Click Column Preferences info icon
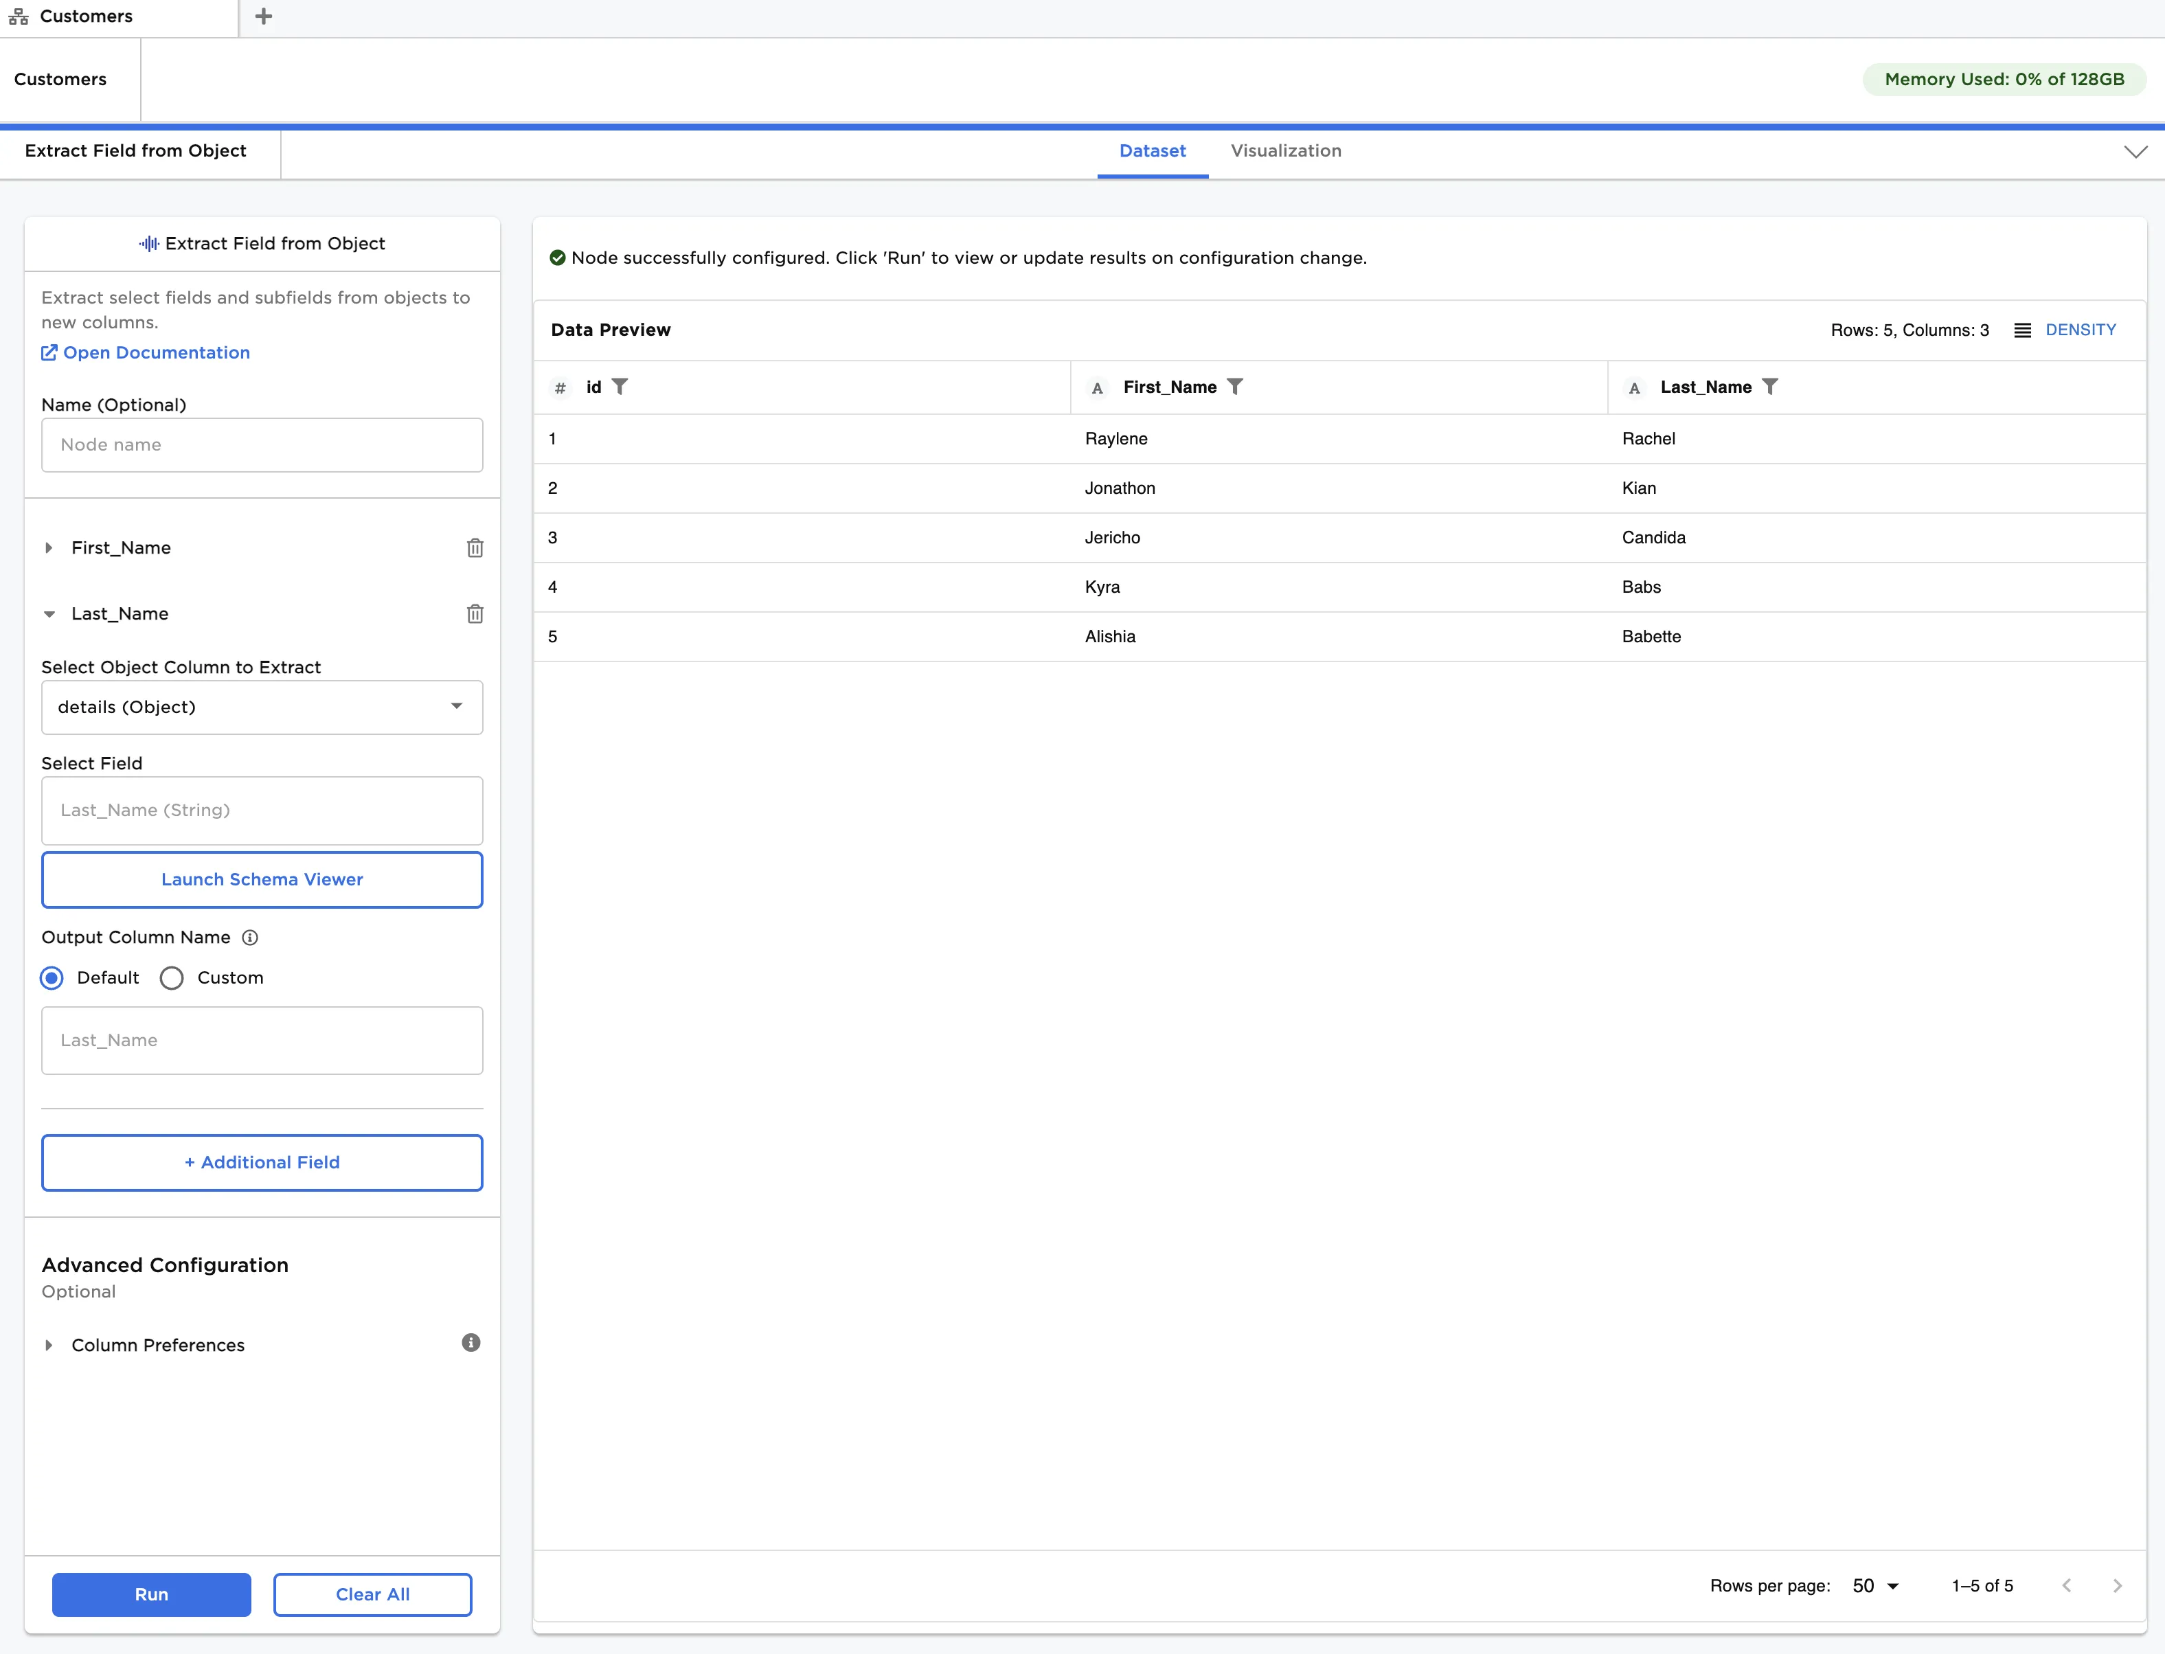 (x=471, y=1343)
